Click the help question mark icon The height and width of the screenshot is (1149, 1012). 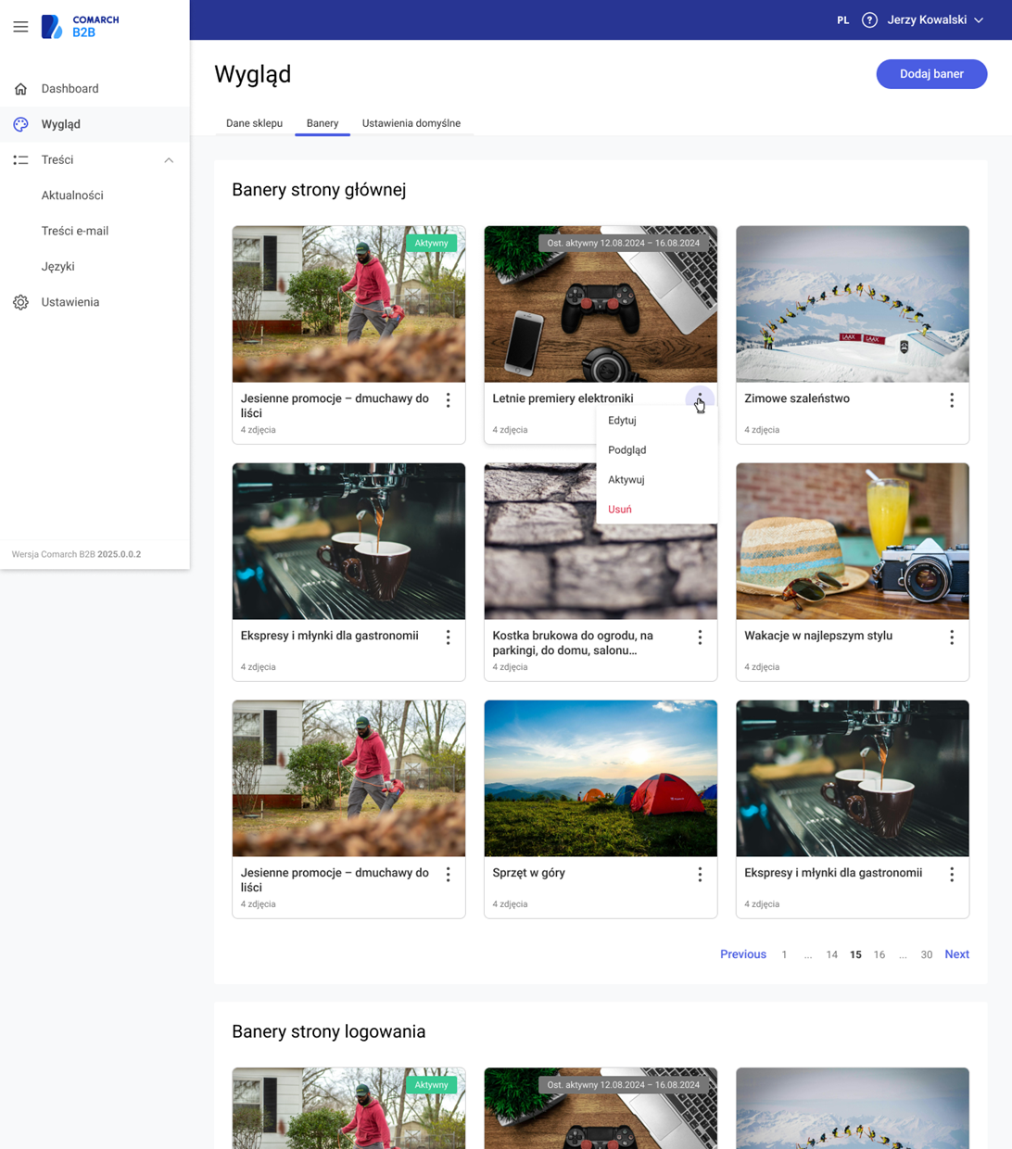869,19
